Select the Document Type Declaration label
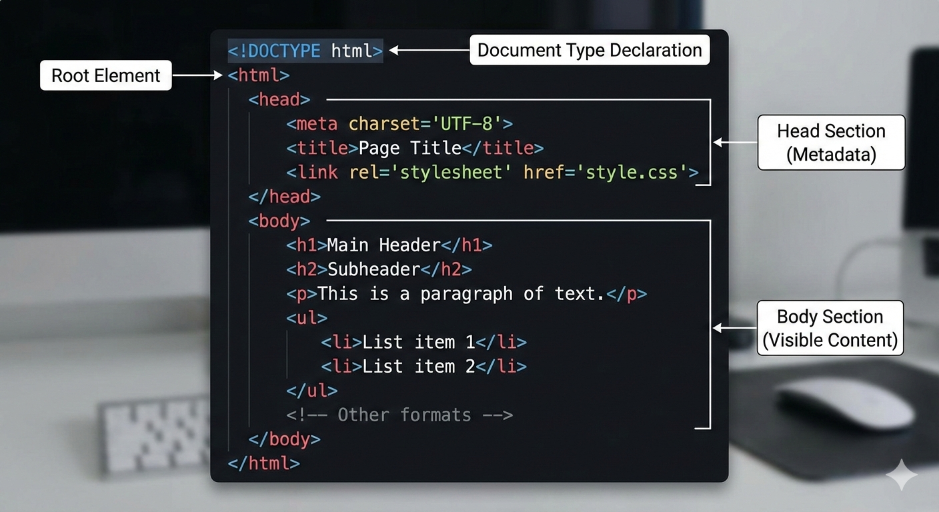Screen dimensions: 939x512 click(590, 50)
